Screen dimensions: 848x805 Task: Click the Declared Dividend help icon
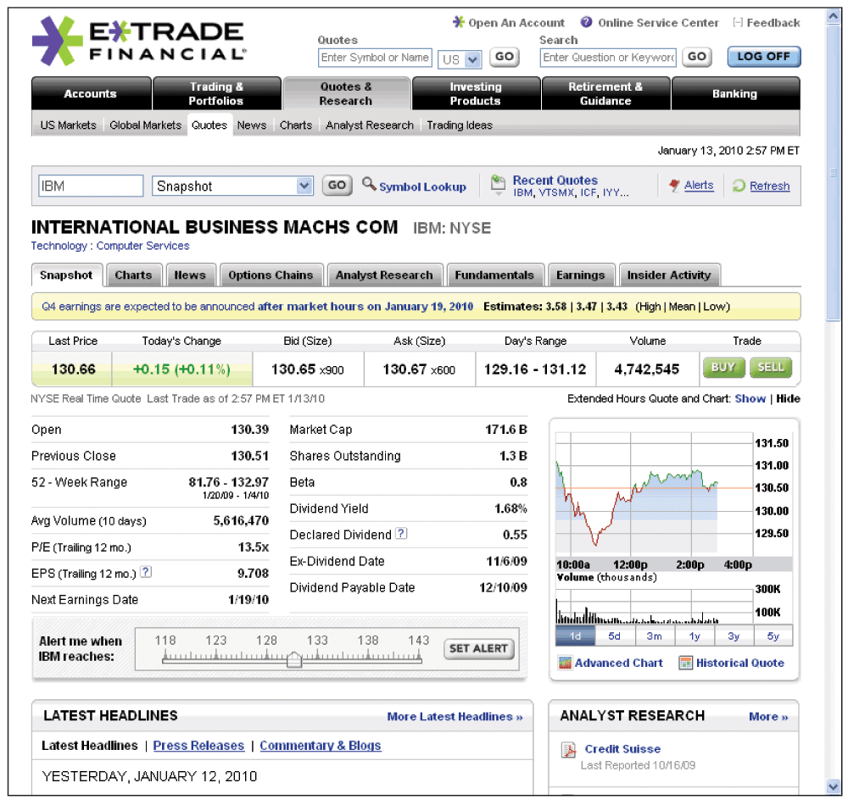point(401,534)
